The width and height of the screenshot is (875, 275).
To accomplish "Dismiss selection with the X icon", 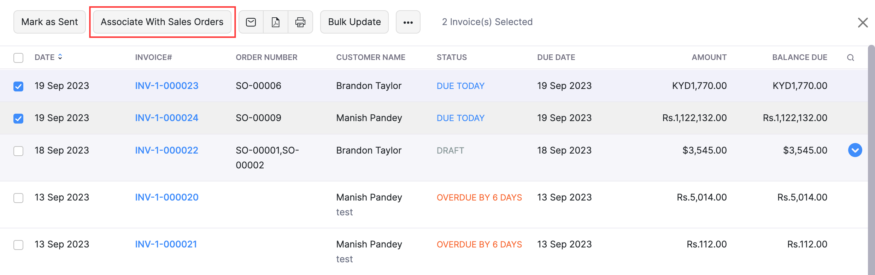I will click(x=863, y=22).
